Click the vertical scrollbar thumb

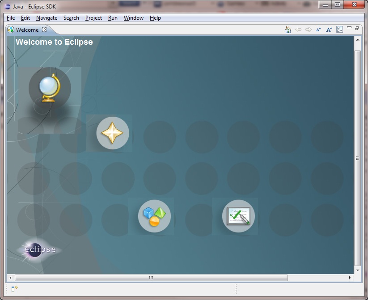(x=357, y=158)
